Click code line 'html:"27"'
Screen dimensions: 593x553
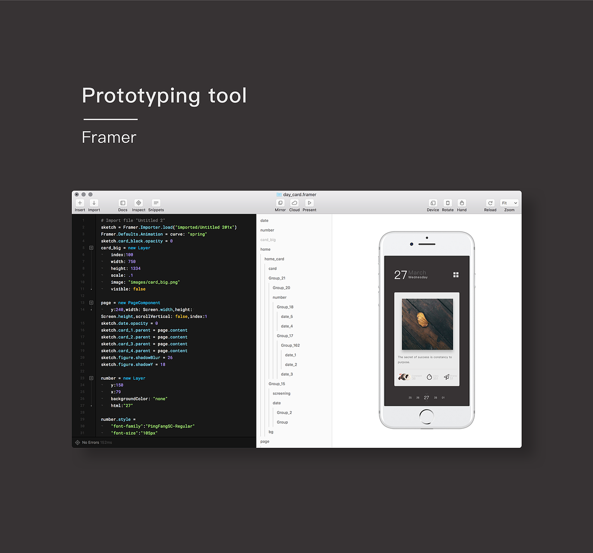(122, 406)
